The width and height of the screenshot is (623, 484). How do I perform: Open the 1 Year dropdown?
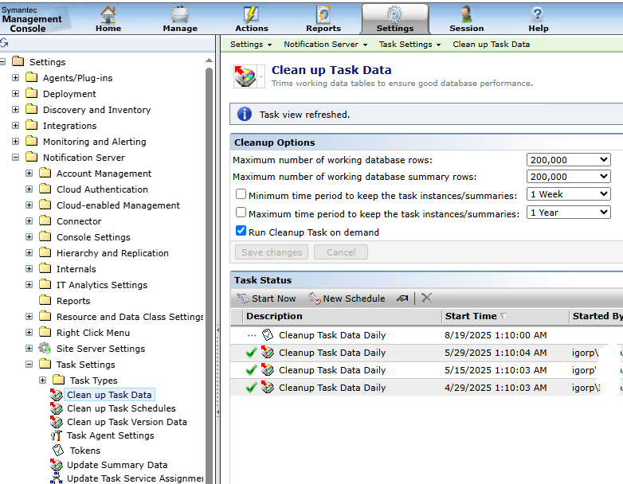[x=568, y=212]
